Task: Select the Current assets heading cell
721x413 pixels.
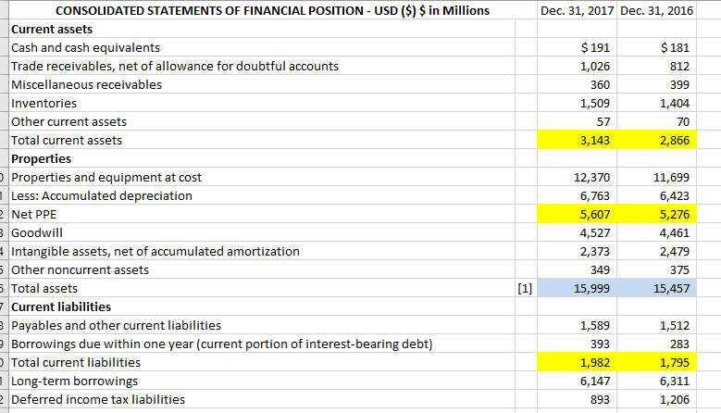Action: [x=52, y=29]
